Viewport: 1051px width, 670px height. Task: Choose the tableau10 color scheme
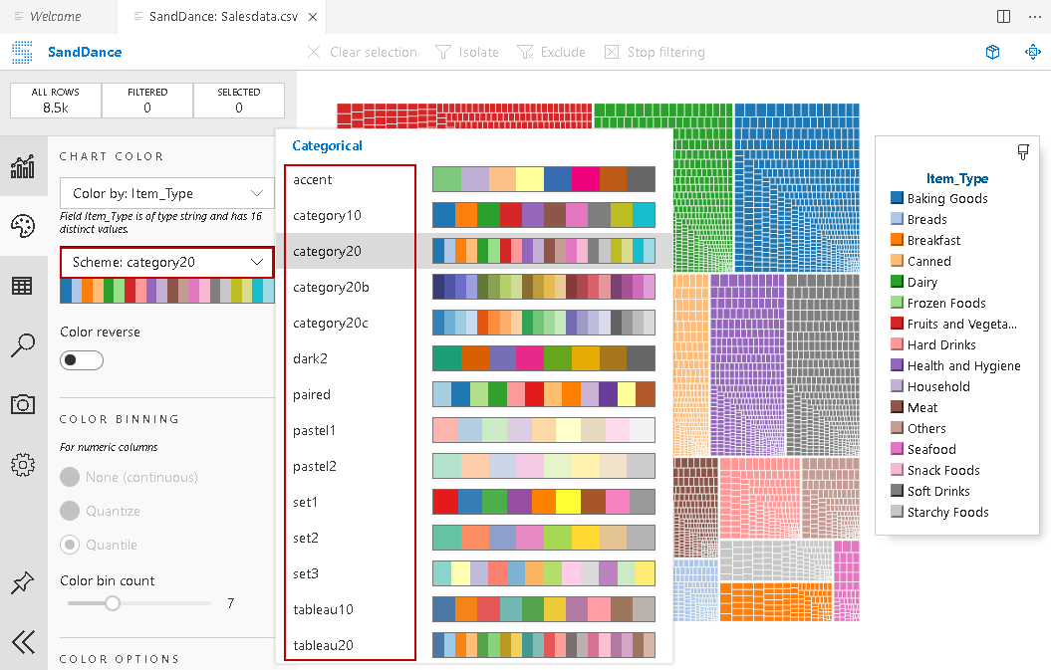pyautogui.click(x=474, y=609)
